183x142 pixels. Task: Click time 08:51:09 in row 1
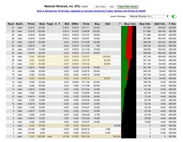[85, 136]
